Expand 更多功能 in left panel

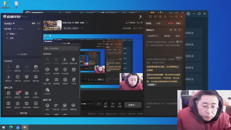22,113
